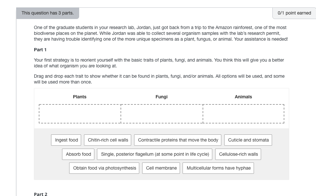Screen dimensions: 316x196
Task: Select the 'Cell membrane' trait chip
Action: (x=161, y=168)
